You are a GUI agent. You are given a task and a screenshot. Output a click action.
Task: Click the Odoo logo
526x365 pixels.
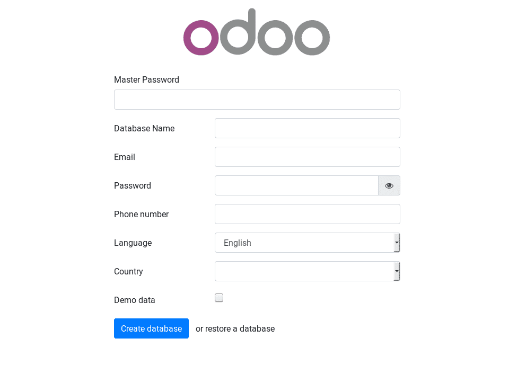256,32
